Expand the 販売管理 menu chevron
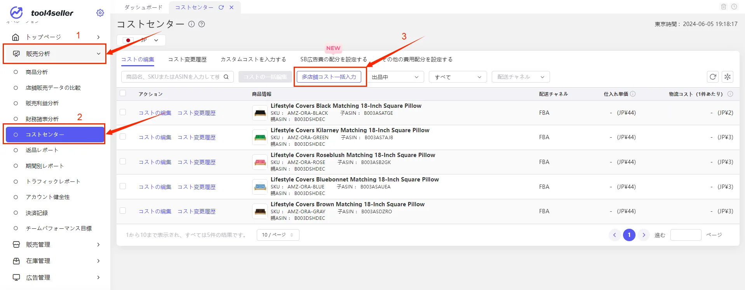The height and width of the screenshot is (290, 745). (99, 245)
